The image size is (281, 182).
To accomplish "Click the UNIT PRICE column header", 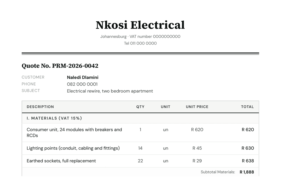I will (x=197, y=107).
